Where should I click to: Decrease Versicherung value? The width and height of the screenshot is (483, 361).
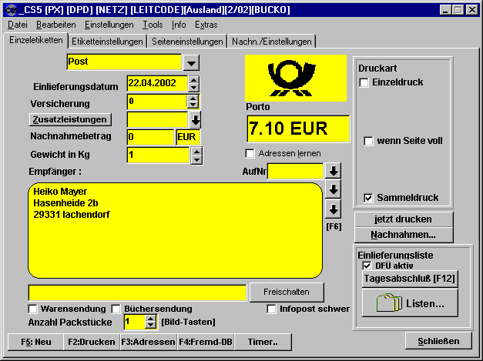point(193,105)
